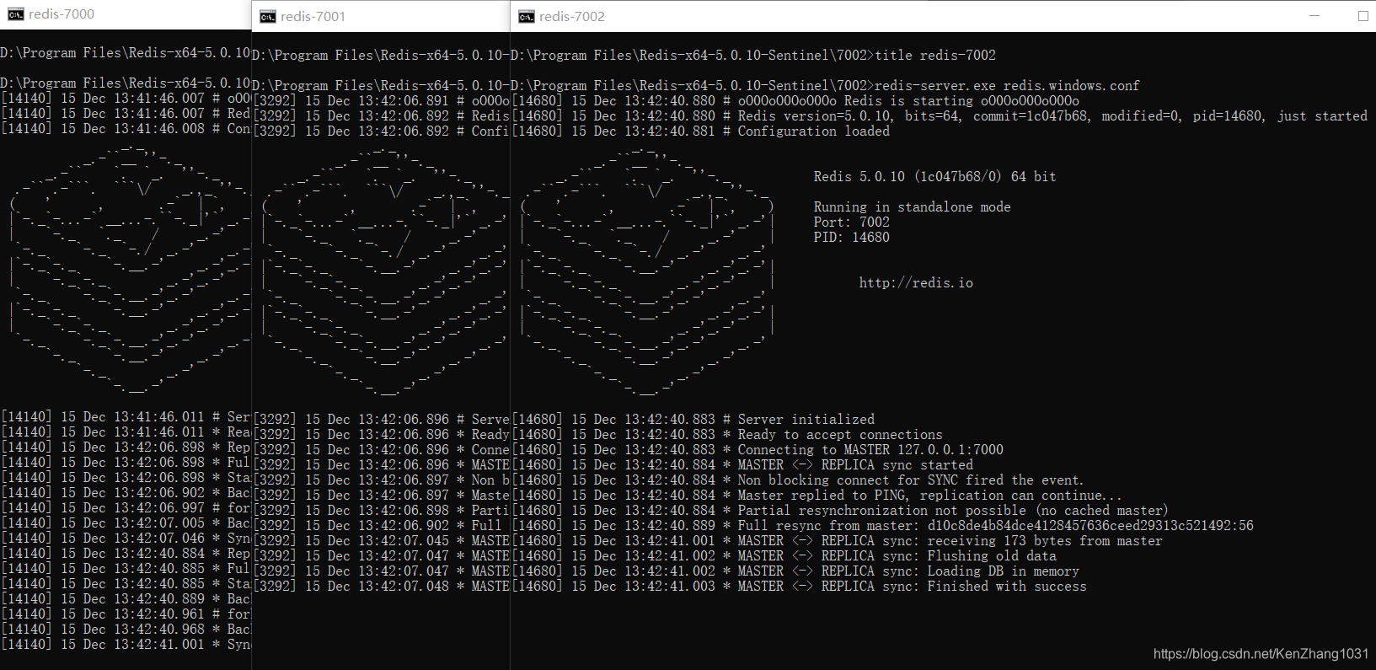Click the 13:42:40.961 '# for' line in redis-7000
The image size is (1376, 670).
tap(126, 614)
